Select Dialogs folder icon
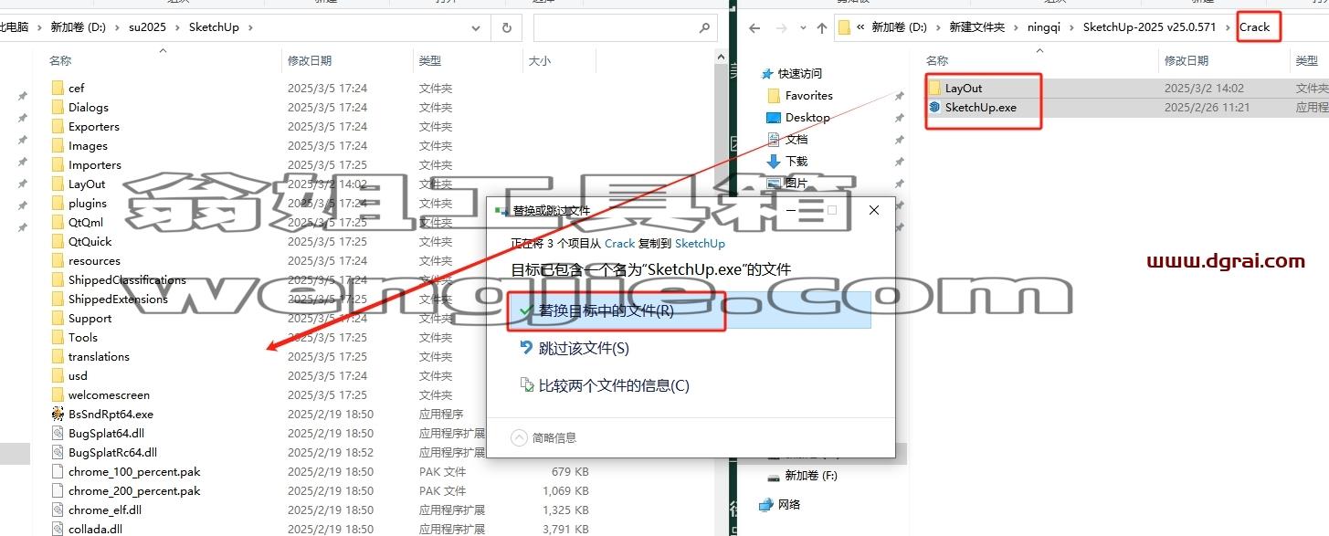Screen dimensions: 1329x536 pos(58,107)
